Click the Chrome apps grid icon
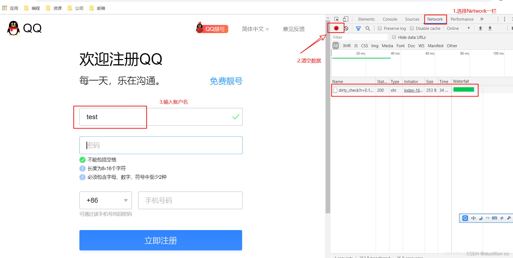The width and height of the screenshot is (513, 258). coord(5,8)
